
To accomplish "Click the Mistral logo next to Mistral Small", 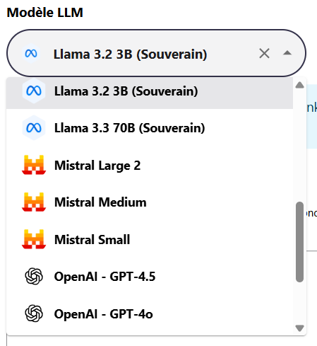I will (x=34, y=239).
